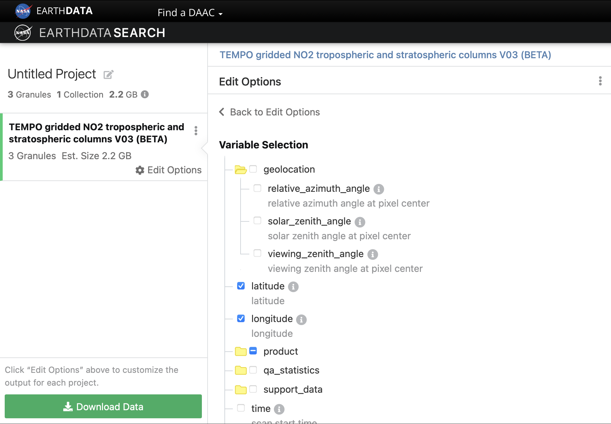Expand the qa_statistics folder
The image size is (611, 424).
pos(241,370)
